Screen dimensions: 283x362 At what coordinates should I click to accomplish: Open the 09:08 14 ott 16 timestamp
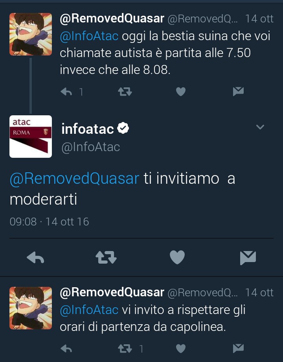49,222
